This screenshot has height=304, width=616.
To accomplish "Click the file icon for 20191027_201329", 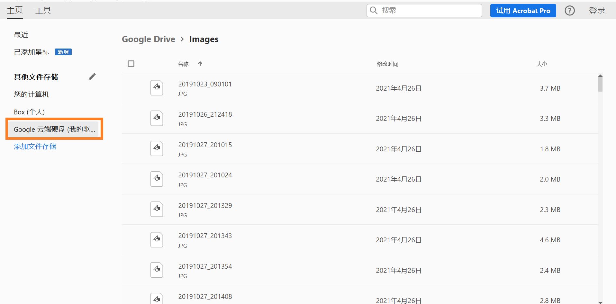I will click(157, 209).
